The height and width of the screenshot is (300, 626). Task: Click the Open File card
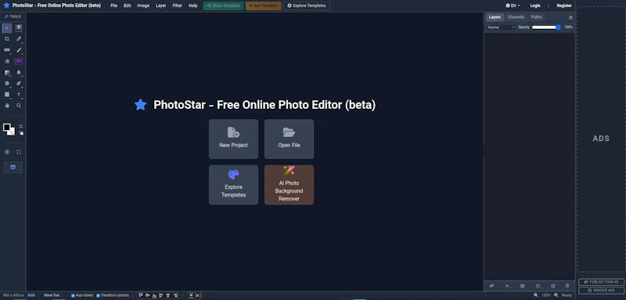[289, 139]
